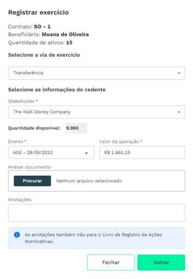This screenshot has width=193, height=279.
Task: Click the 9.980 available quantity box
Action: (76, 128)
